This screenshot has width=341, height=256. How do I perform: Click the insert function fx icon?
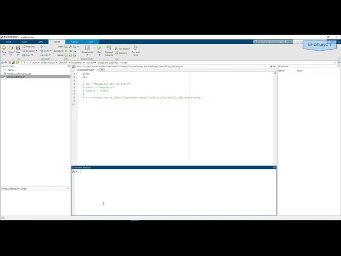(70, 46)
